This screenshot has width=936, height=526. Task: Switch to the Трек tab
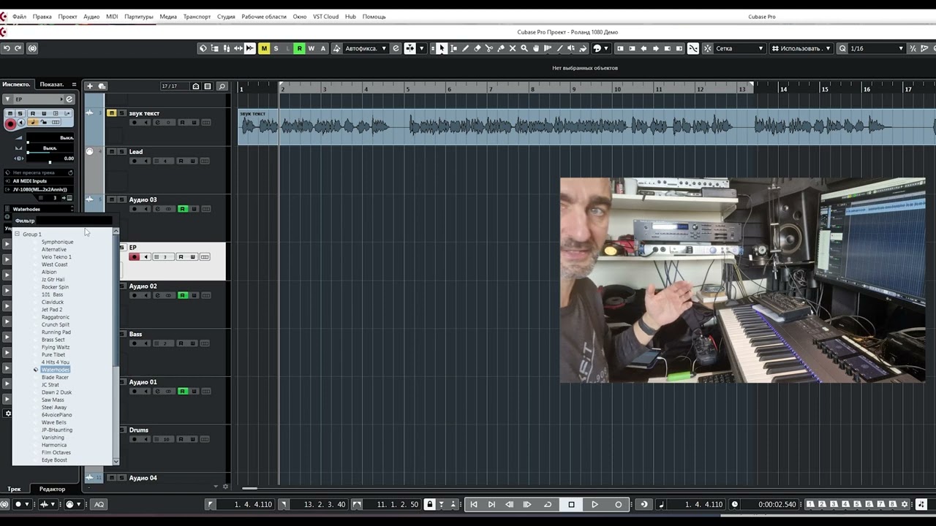[x=14, y=489]
